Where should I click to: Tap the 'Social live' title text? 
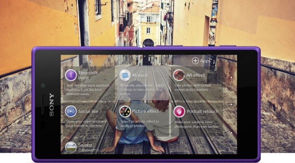[88, 111]
